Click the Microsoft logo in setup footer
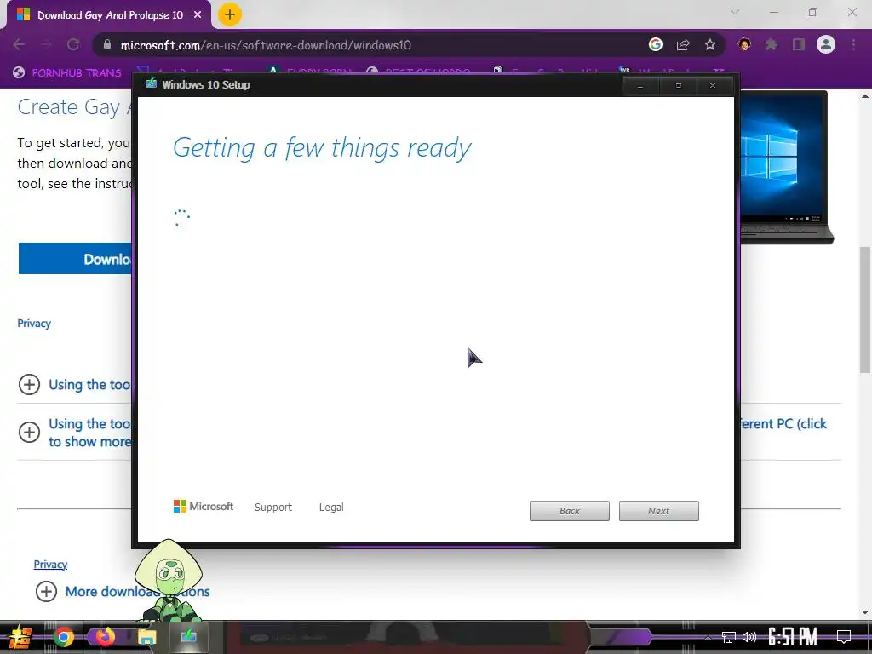This screenshot has height=654, width=872. pos(204,506)
